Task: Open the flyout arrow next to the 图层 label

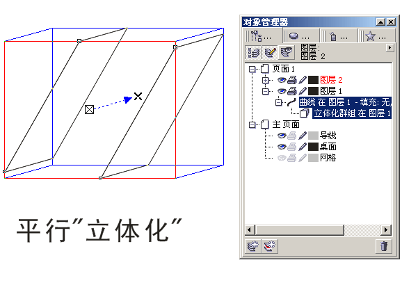Action: 389,48
